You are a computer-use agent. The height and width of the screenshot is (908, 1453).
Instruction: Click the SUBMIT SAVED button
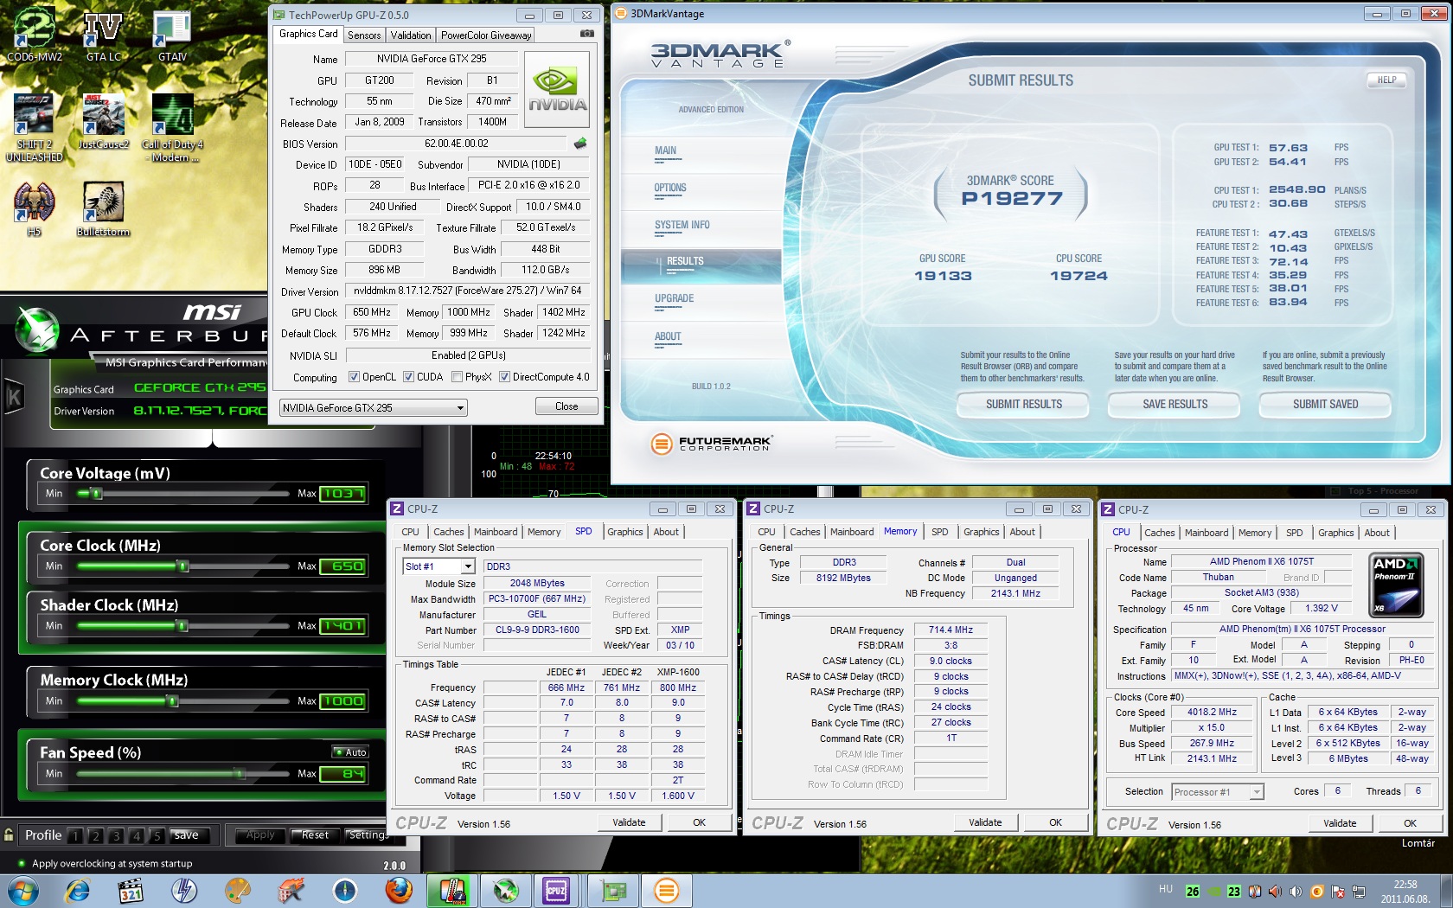pos(1325,404)
